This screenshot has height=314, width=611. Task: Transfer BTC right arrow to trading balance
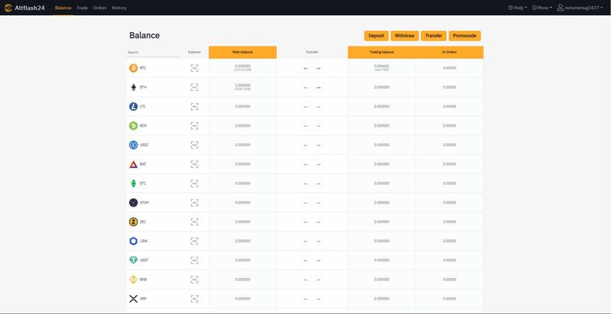pyautogui.click(x=318, y=69)
